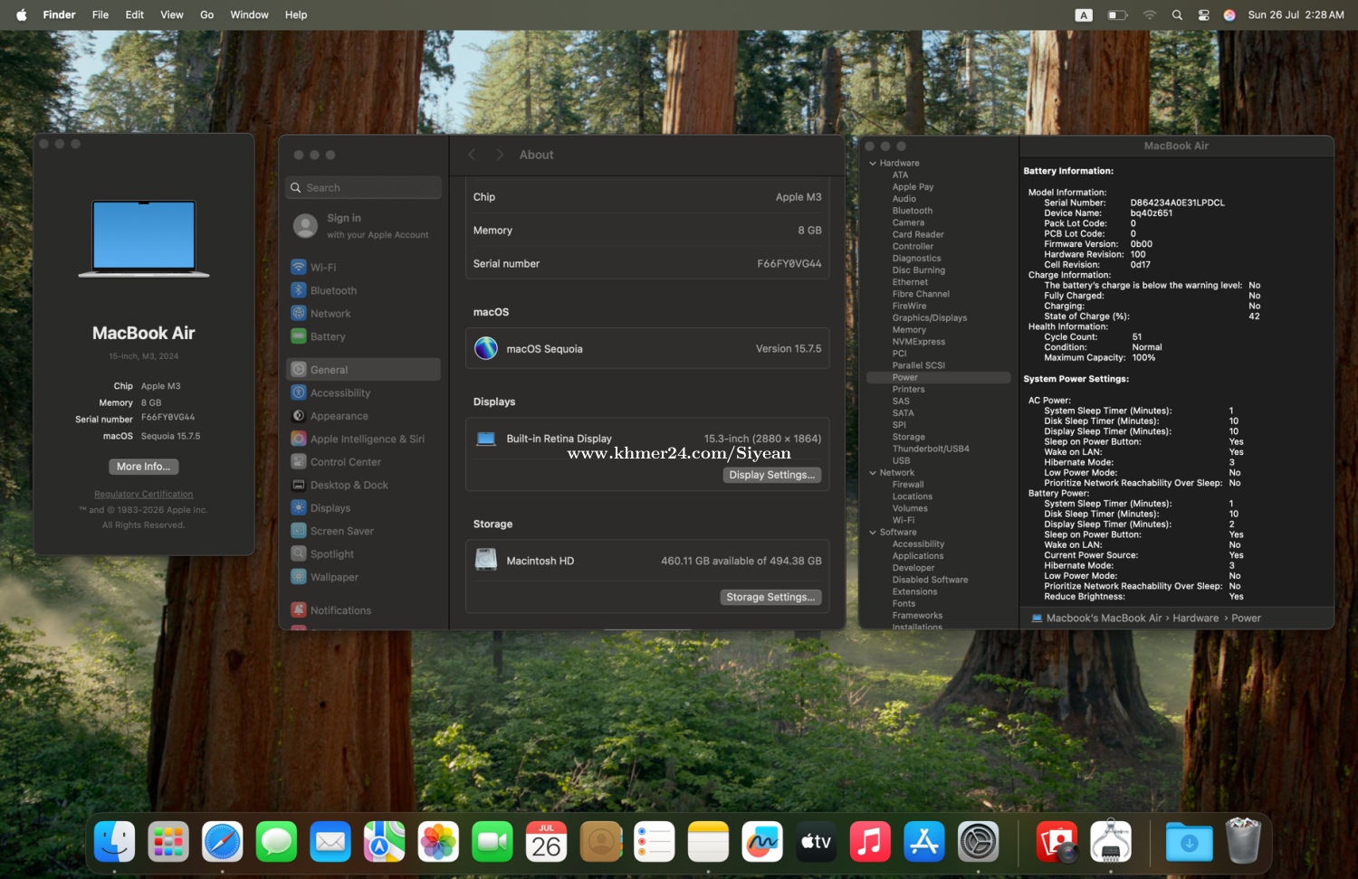1358x879 pixels.
Task: Launch Photo Booth from the Dock
Action: coord(1057,842)
